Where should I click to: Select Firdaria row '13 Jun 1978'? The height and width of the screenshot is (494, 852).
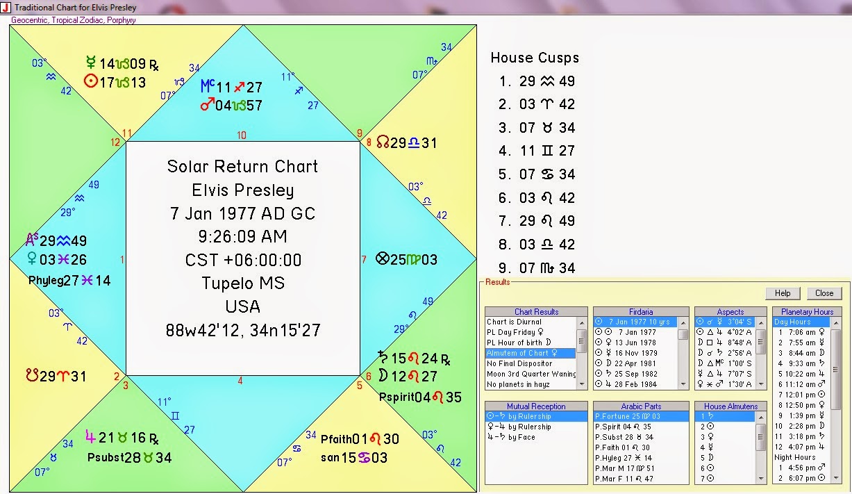635,343
